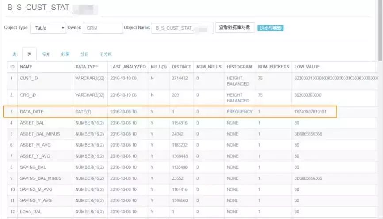Select the SAVING_M_AVG name cell

click(36, 189)
